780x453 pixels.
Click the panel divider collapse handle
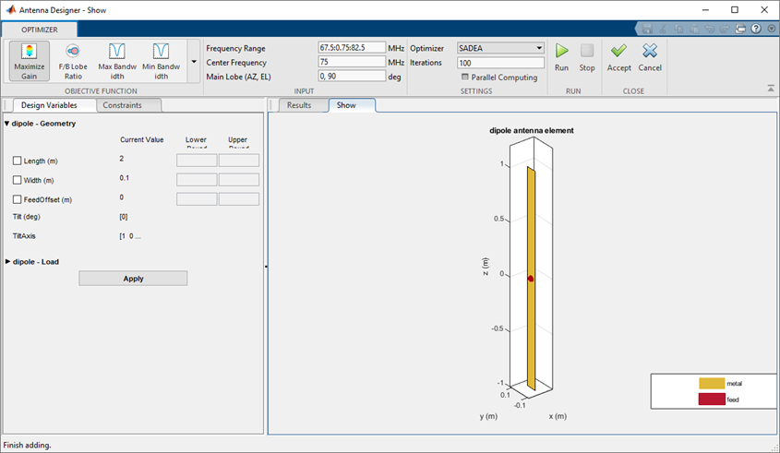[x=266, y=267]
